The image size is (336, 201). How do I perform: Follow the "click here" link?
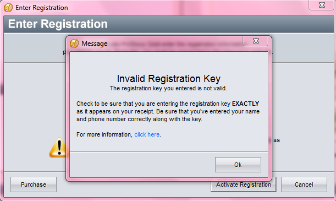[147, 134]
